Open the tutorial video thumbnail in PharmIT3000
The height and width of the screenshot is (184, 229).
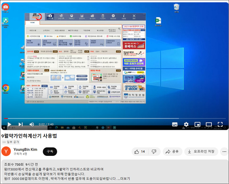click(x=97, y=77)
